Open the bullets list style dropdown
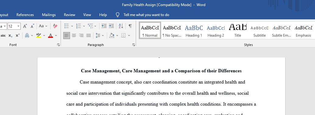The image size is (315, 115). click(72, 26)
